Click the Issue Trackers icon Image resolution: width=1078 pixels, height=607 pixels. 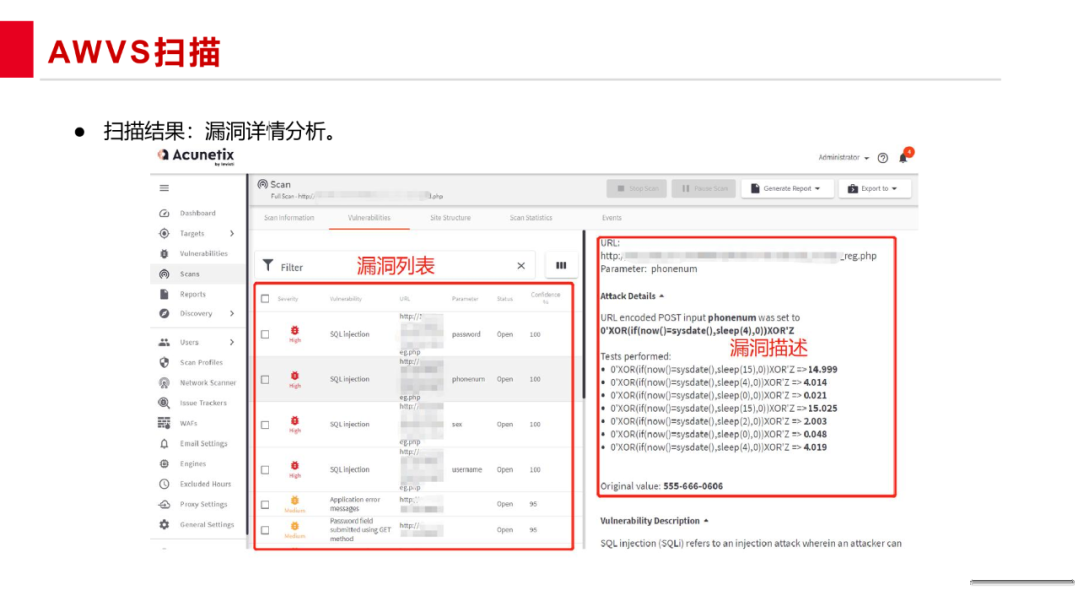click(164, 403)
